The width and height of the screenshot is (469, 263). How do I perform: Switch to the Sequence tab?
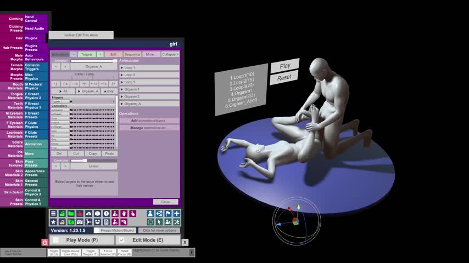[x=132, y=54]
